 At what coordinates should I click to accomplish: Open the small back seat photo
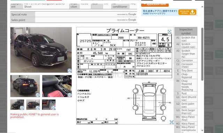(x=49, y=104)
